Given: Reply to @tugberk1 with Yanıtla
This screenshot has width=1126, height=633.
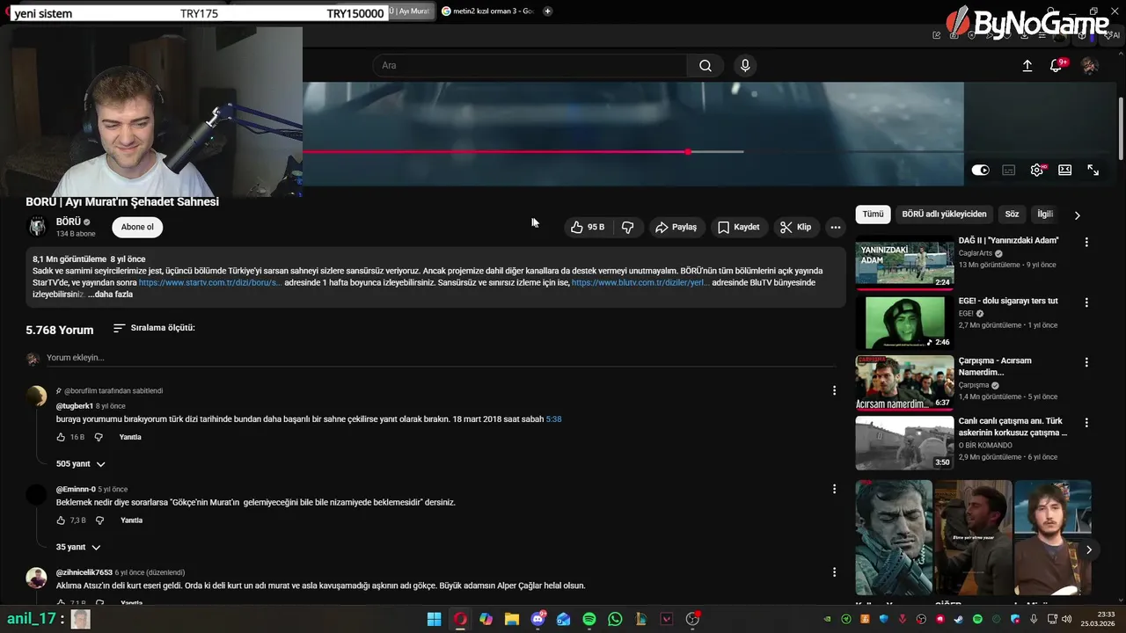Looking at the screenshot, I should tap(130, 437).
